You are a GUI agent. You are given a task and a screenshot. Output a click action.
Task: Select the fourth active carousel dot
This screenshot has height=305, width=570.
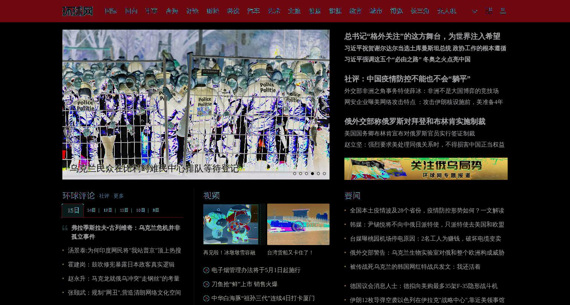pos(312,174)
